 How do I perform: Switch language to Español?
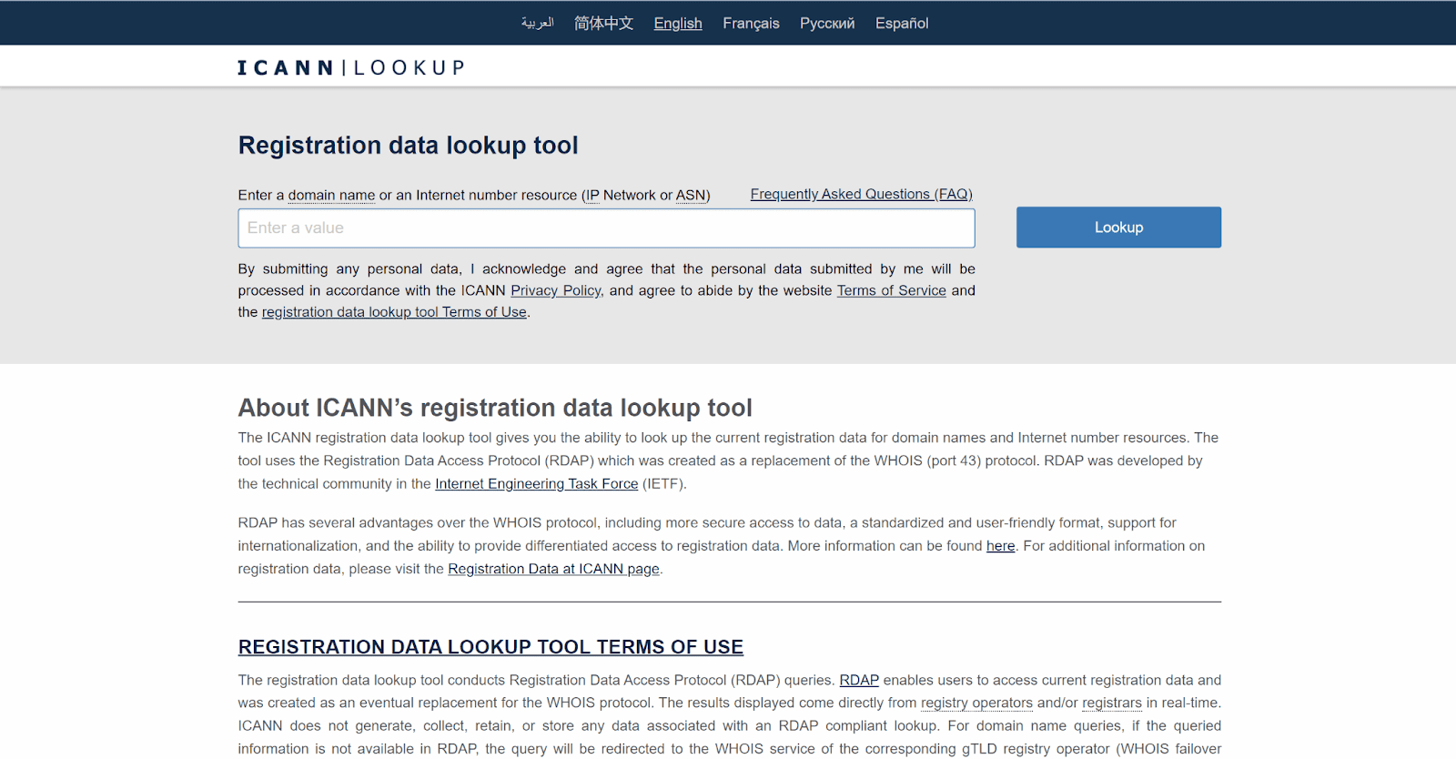coord(902,23)
